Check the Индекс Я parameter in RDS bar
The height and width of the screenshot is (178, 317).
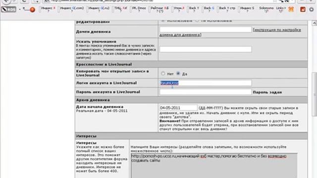48,9
